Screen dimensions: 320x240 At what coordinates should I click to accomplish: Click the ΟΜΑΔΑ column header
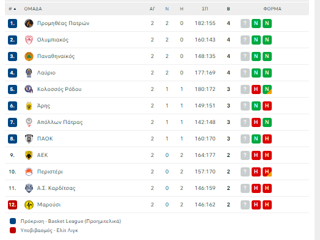[33, 9]
